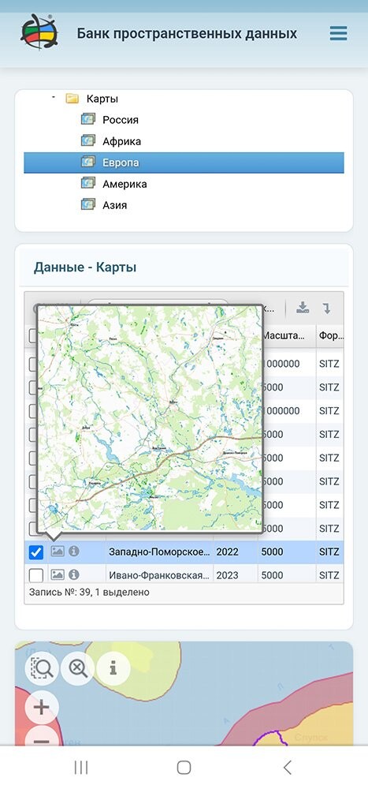Select Россия in the maps tree

pos(120,120)
